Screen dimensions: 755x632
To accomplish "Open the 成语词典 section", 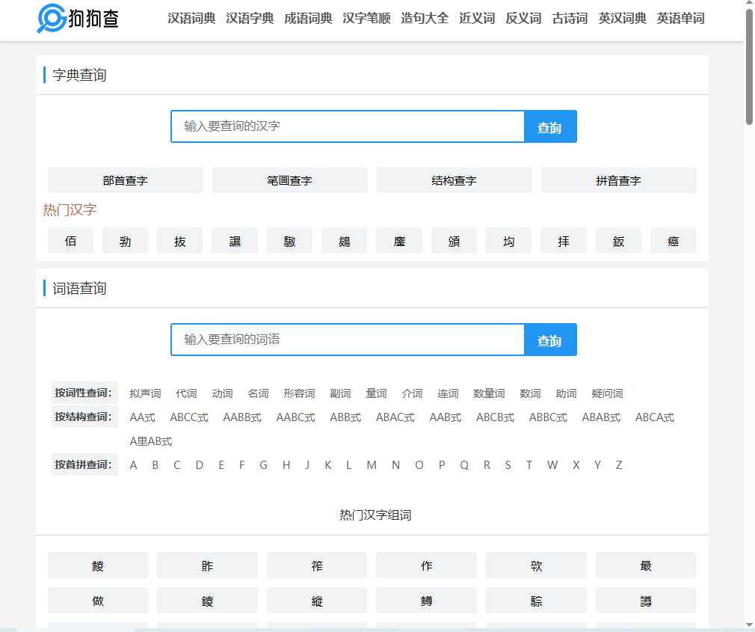I will (x=308, y=19).
